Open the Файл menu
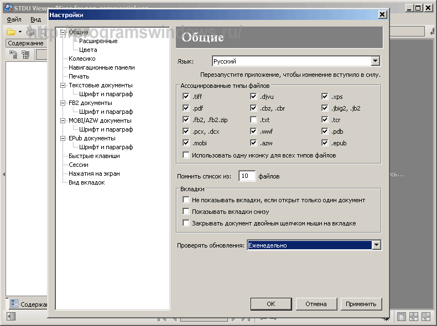 14,19
